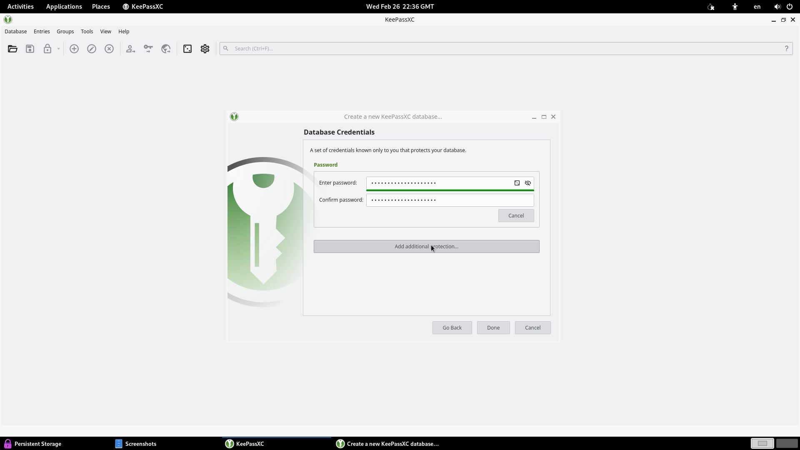800x450 pixels.
Task: Click the Copy username toolbar icon
Action: tap(130, 49)
